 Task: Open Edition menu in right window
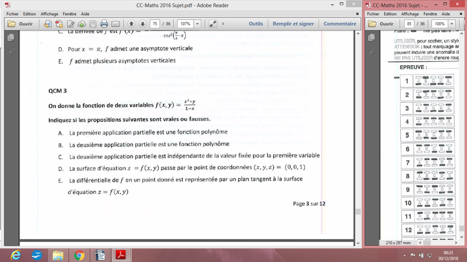click(390, 14)
